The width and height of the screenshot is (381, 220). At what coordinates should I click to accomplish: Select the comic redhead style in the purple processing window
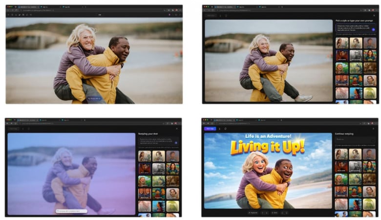144,169
